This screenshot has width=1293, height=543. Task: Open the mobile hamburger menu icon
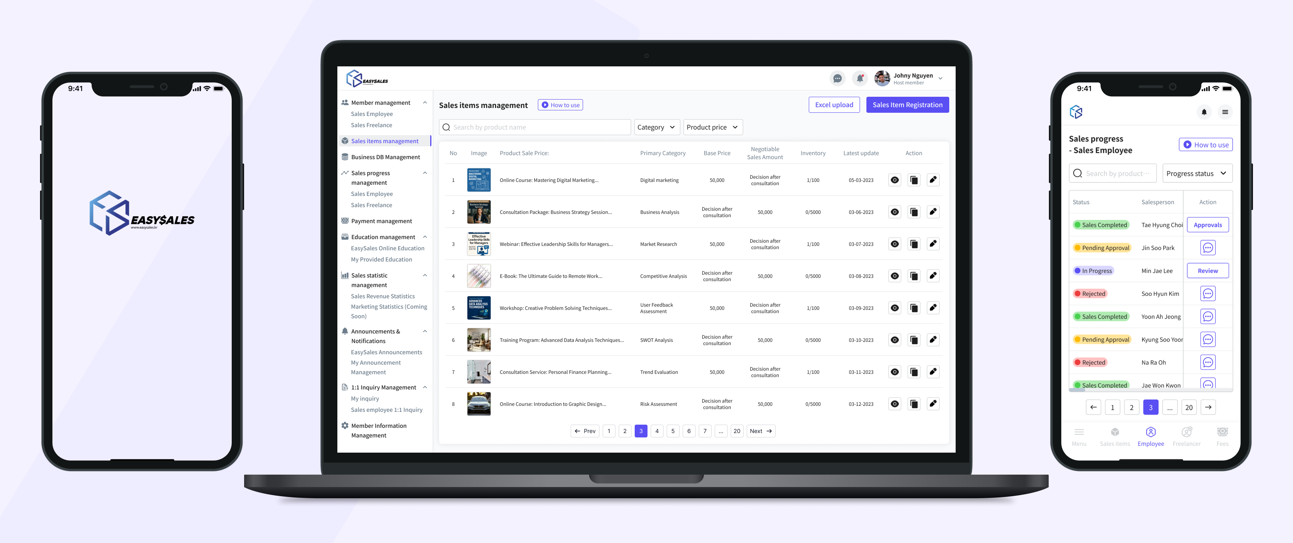pos(1225,112)
